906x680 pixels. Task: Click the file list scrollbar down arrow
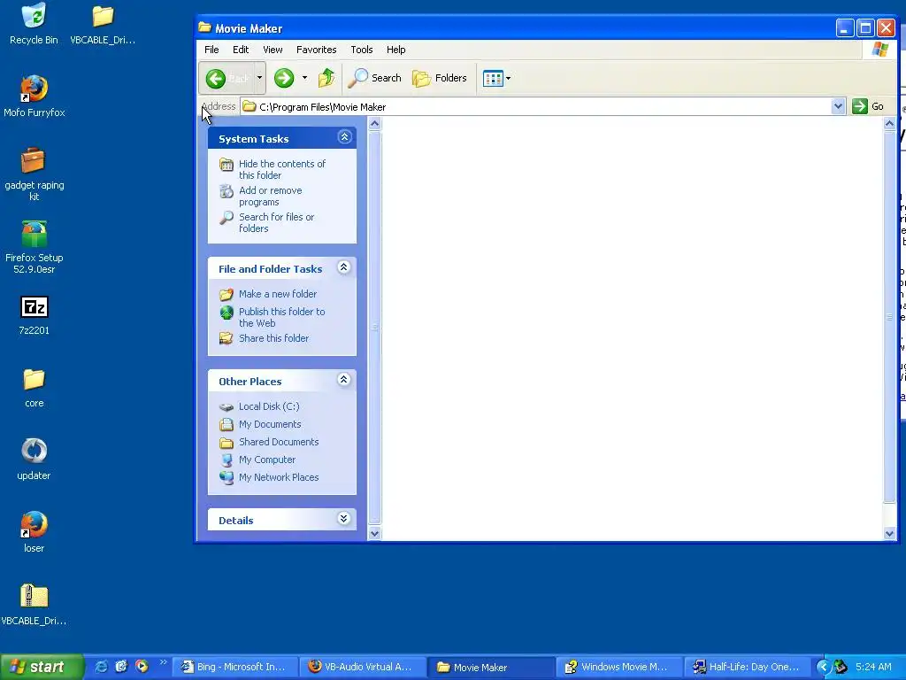click(x=890, y=534)
